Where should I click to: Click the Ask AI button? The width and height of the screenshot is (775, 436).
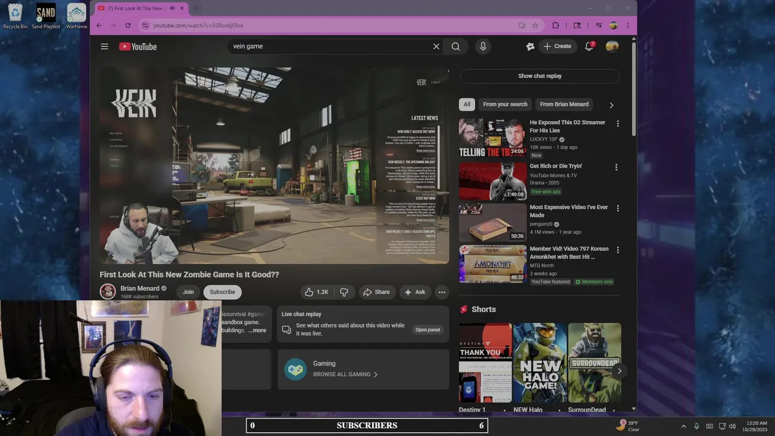click(x=415, y=292)
